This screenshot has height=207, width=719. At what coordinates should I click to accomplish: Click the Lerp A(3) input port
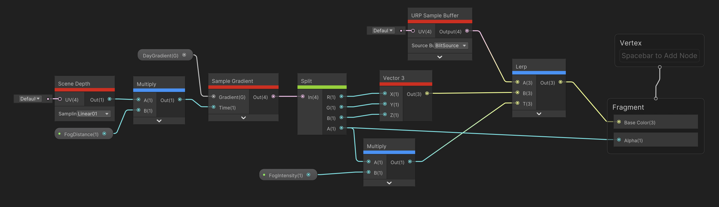[x=517, y=82]
